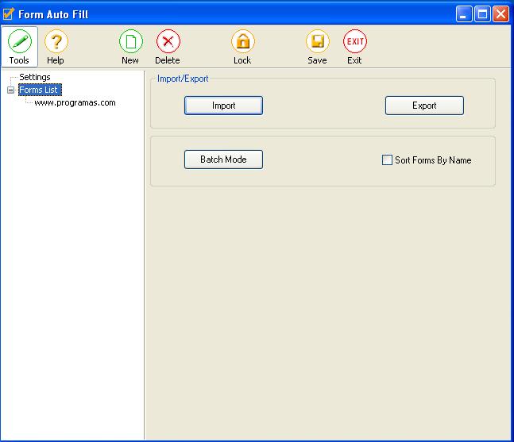Click the Export button
The width and height of the screenshot is (514, 442).
pos(424,106)
